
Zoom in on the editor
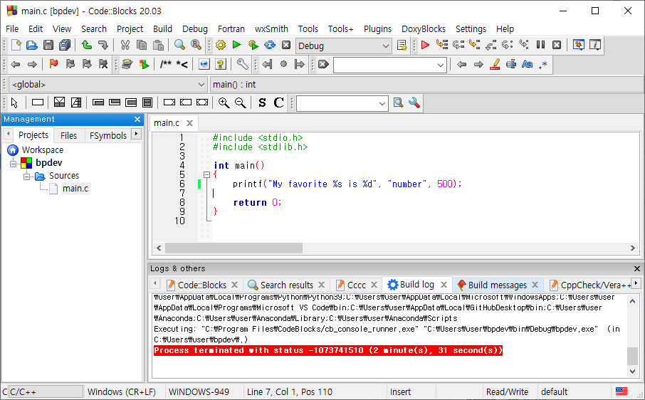coord(224,102)
